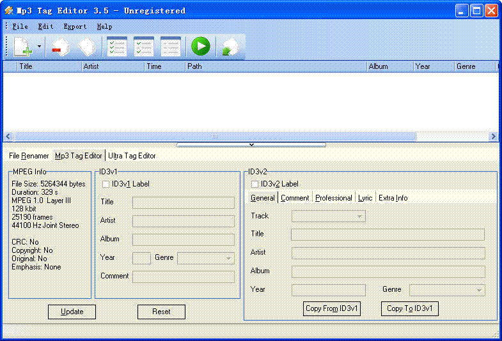This screenshot has width=502, height=341.
Task: Click the File Size 5264344 bytes text
Action: click(x=49, y=184)
